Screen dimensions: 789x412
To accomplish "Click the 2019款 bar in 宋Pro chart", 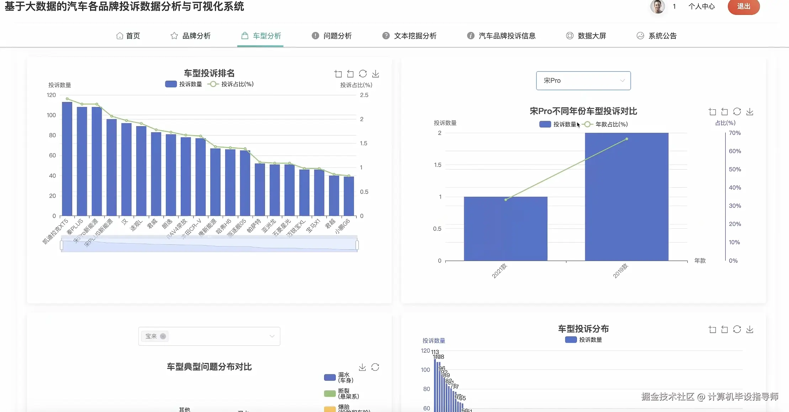I will point(626,197).
